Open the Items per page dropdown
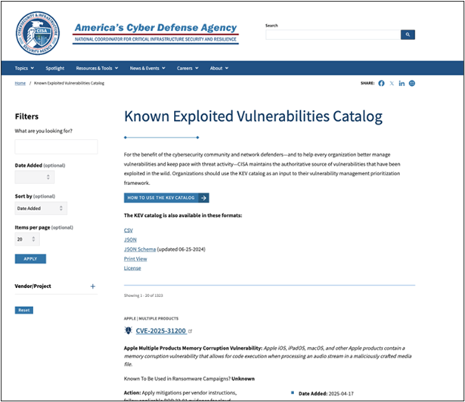465x402 pixels. click(27, 240)
